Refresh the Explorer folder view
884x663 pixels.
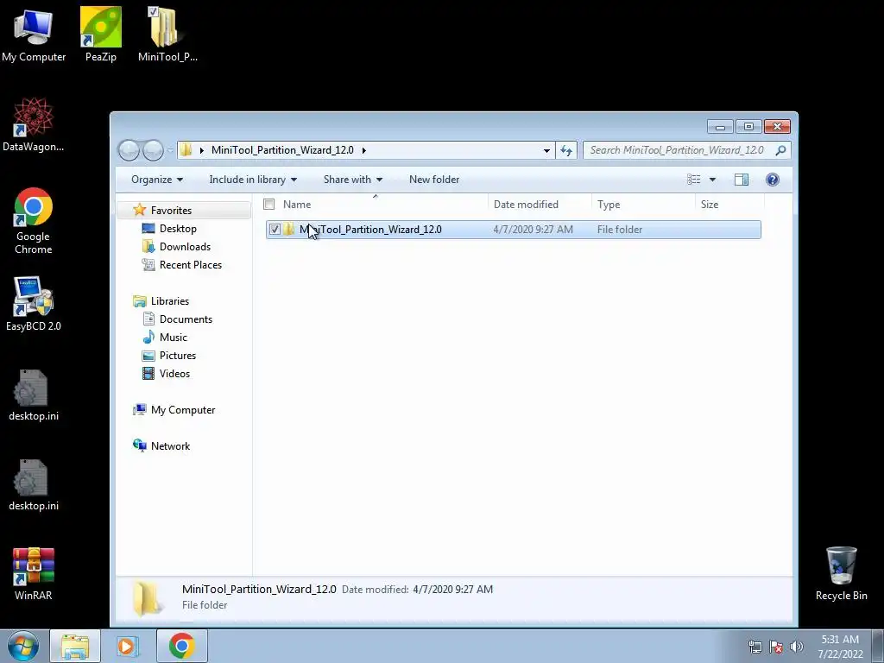[566, 150]
